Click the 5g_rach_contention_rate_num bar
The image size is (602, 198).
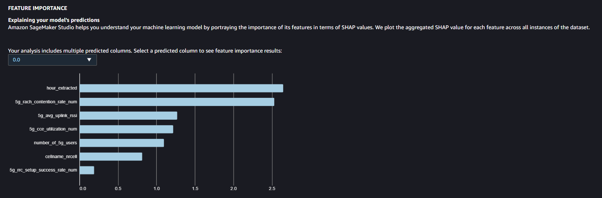177,102
